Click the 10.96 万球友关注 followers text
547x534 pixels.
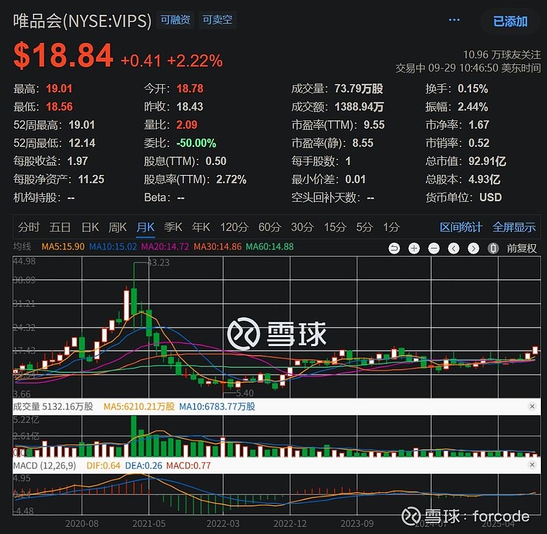[502, 55]
